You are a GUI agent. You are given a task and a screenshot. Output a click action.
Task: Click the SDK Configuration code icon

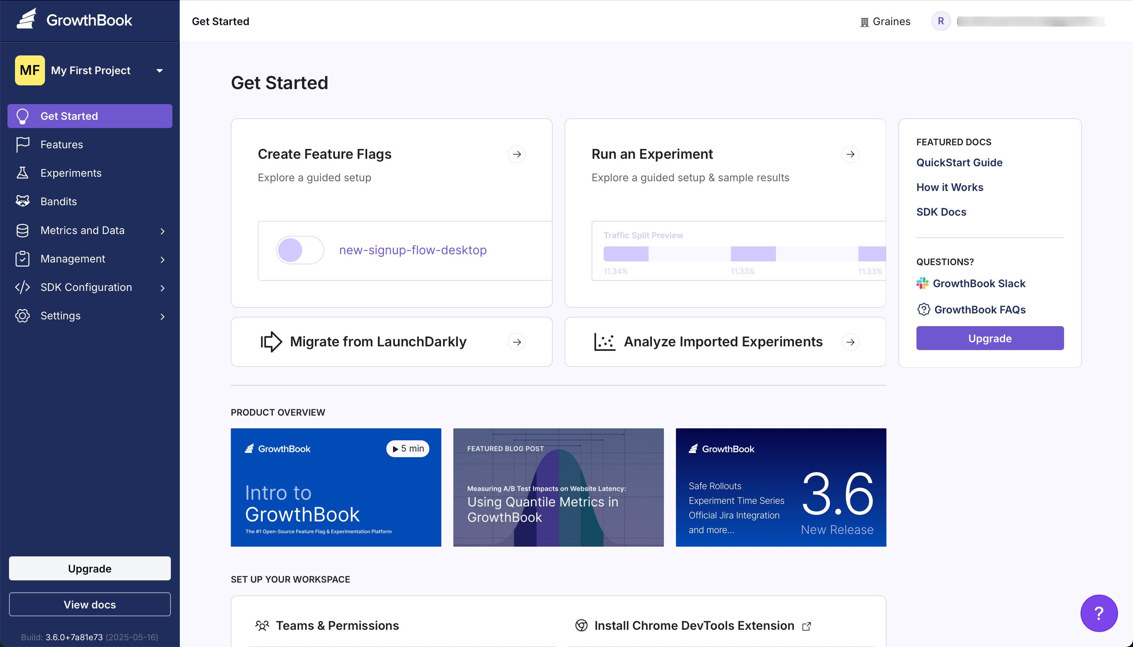(22, 287)
